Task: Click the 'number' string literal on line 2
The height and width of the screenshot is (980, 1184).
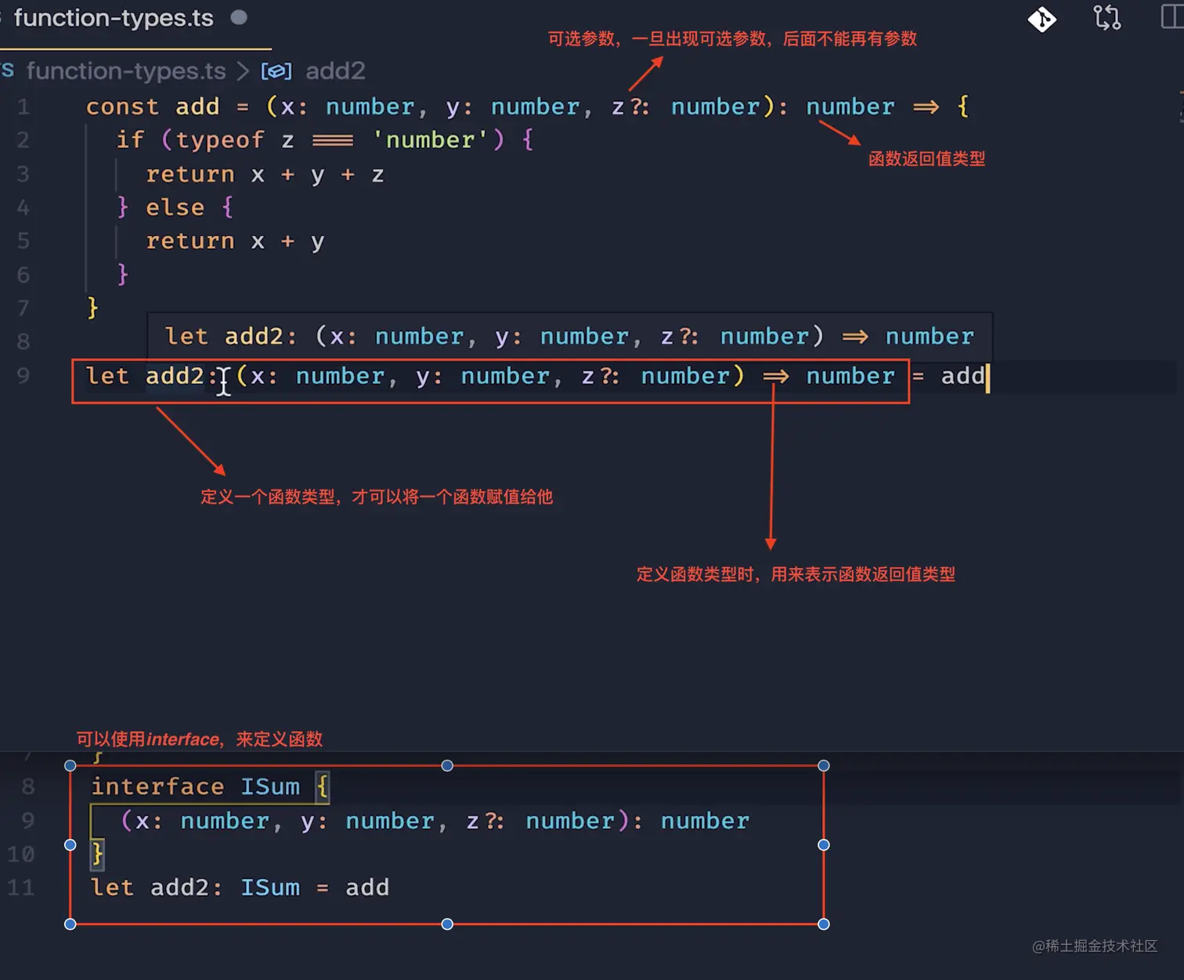Action: pyautogui.click(x=429, y=140)
